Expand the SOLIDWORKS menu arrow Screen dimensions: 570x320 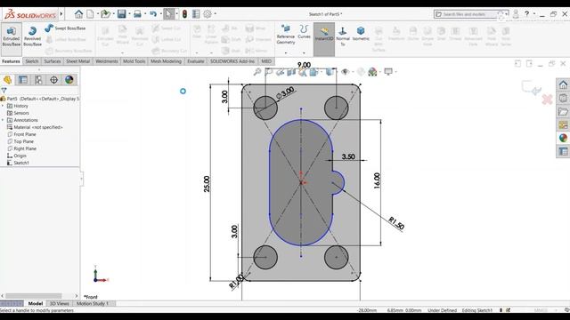pos(61,14)
